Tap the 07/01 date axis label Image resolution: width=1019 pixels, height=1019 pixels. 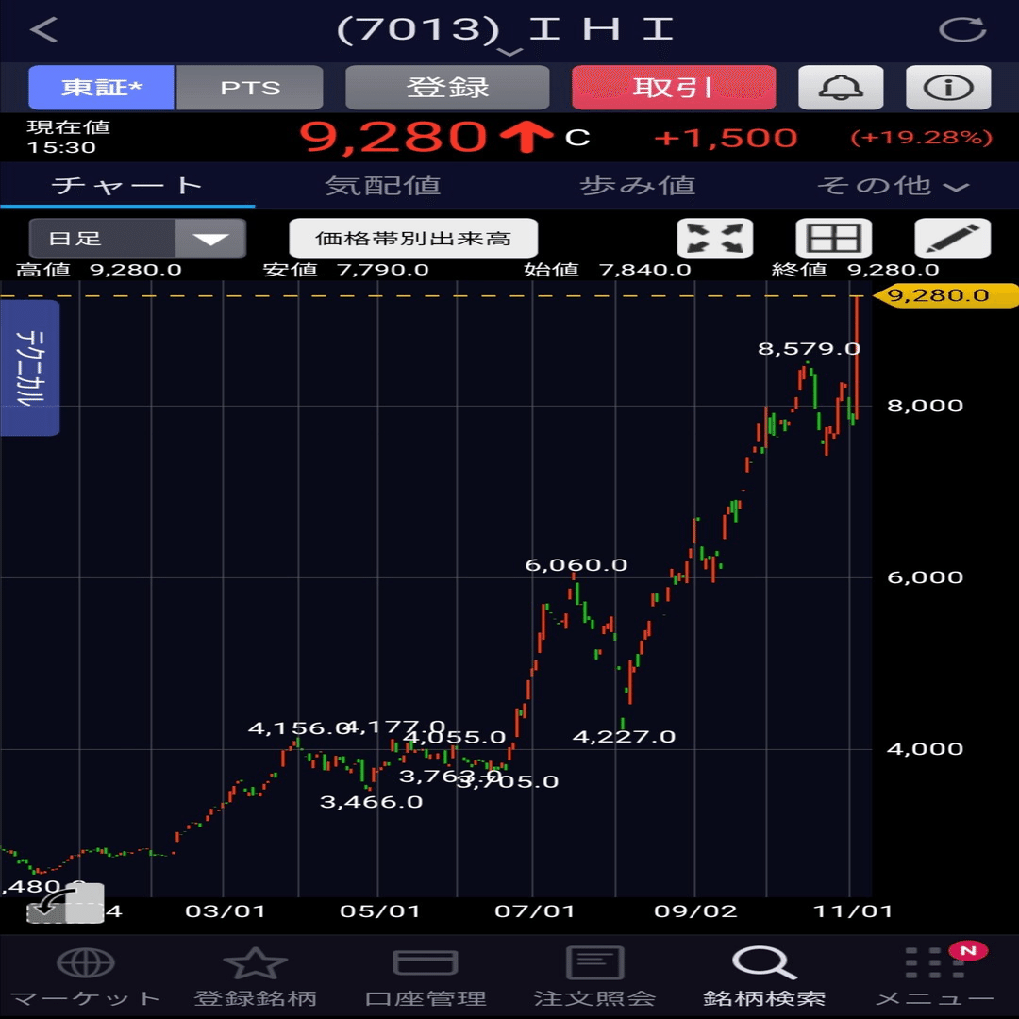click(535, 911)
